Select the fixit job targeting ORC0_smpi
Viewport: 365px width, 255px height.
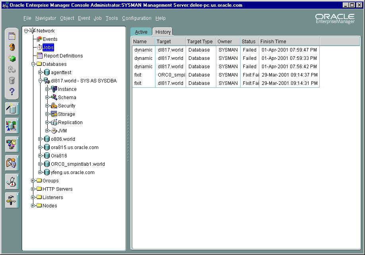(x=226, y=75)
